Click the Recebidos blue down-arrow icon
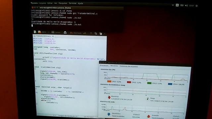Viewport: 212px width, 119px height. pos(109,114)
